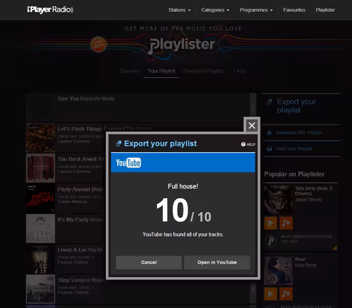Switch to the Presenter Playlists tab

pos(204,71)
